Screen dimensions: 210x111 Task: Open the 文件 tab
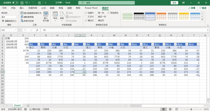click(x=4, y=8)
